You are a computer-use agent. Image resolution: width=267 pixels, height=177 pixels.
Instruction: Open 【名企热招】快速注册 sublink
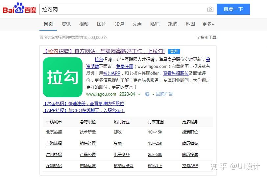click(x=84, y=103)
